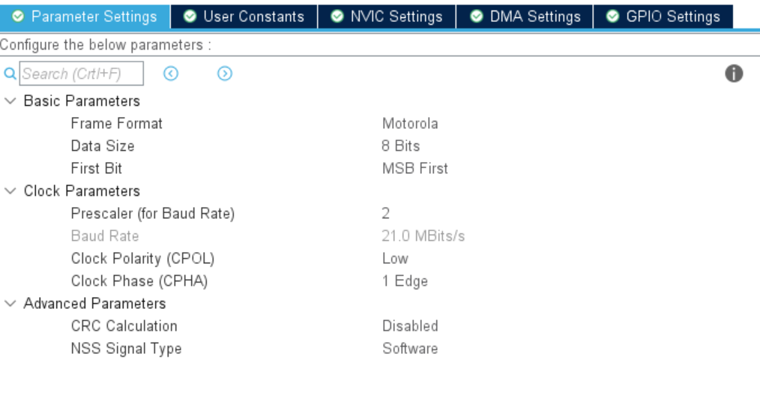The image size is (760, 393).
Task: Go to next search result arrow
Action: [224, 73]
